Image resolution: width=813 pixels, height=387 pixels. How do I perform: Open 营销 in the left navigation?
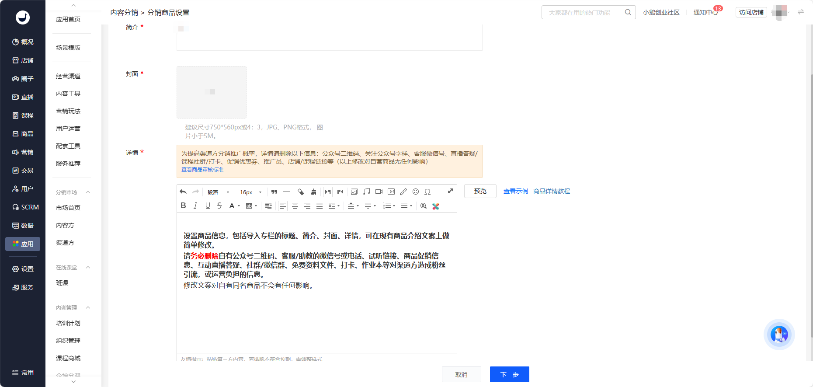tap(23, 152)
